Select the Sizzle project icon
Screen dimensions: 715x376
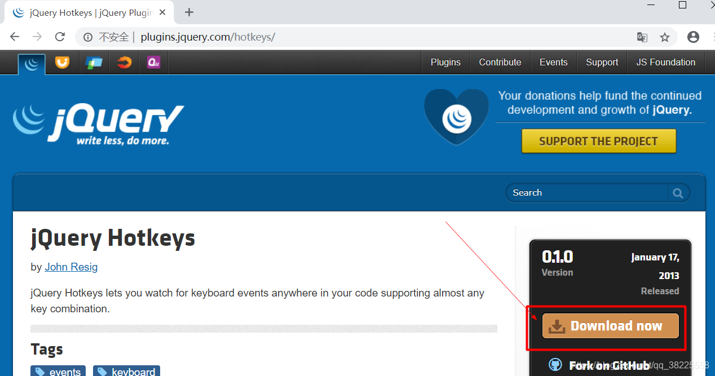123,62
